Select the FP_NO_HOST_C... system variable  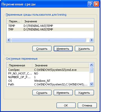pos(48,73)
